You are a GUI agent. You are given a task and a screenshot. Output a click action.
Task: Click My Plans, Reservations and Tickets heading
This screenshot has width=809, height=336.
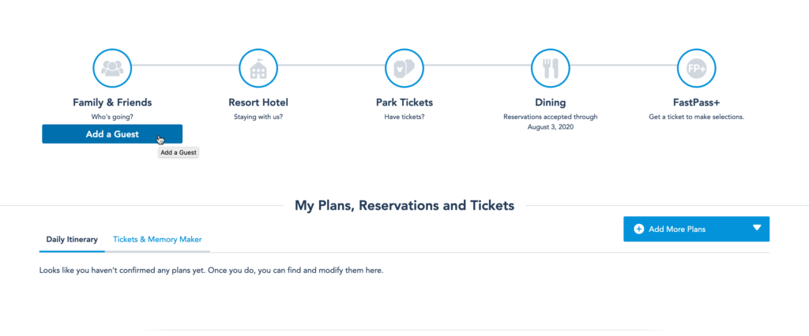tap(404, 206)
